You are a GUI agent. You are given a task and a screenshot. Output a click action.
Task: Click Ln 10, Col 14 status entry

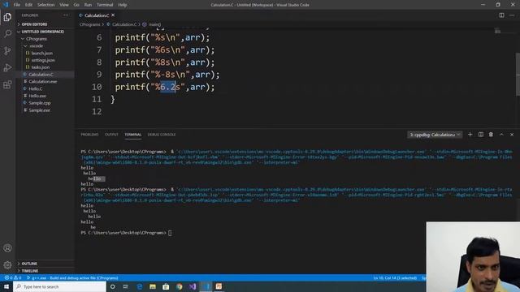pyautogui.click(x=395, y=277)
